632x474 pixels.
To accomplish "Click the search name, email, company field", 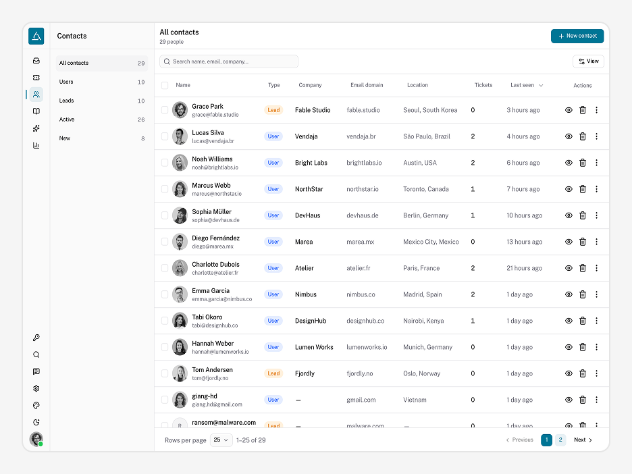I will [x=229, y=61].
